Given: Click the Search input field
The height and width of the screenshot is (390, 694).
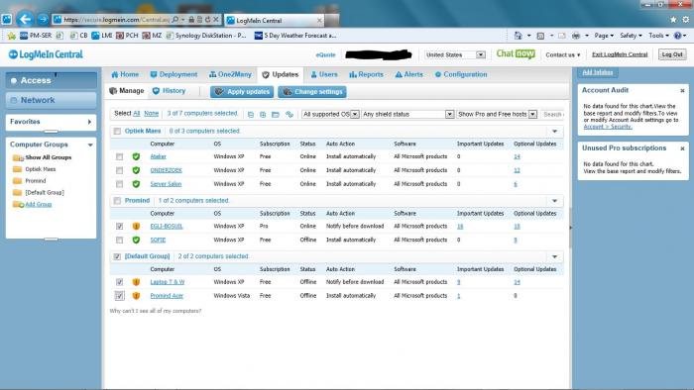Looking at the screenshot, I should pyautogui.click(x=553, y=115).
